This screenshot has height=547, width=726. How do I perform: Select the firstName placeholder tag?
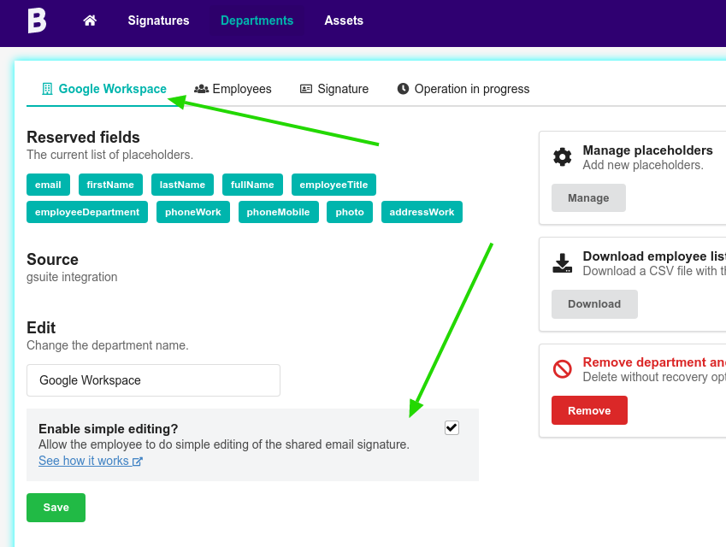tap(110, 185)
